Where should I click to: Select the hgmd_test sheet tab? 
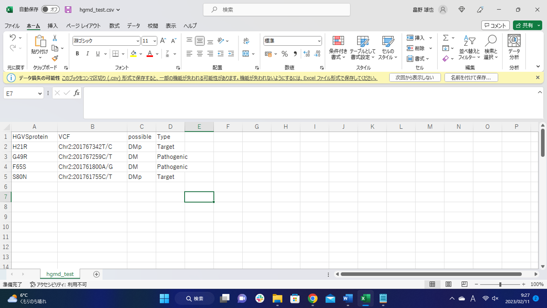coord(60,274)
